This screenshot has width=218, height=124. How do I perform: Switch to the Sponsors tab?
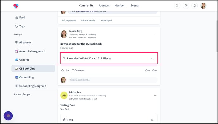click(x=104, y=6)
